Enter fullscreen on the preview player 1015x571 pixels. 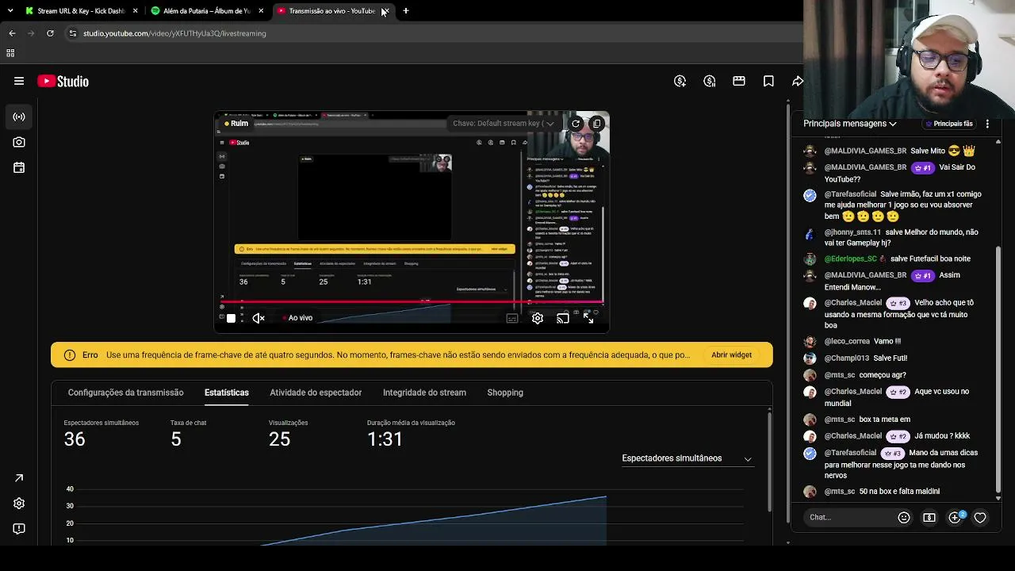click(x=588, y=318)
